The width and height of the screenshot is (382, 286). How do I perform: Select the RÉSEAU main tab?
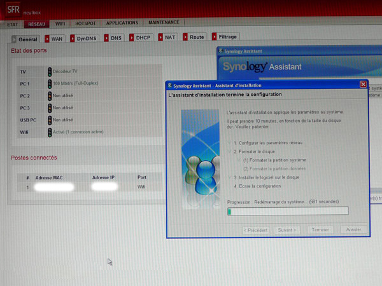click(36, 24)
